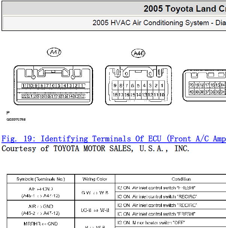Select the Mirror heater switch OFF condition
This screenshot has height=228, width=226.
[x=151, y=223]
